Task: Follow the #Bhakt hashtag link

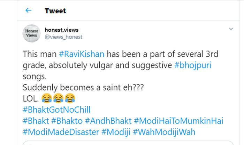Action: point(36,121)
